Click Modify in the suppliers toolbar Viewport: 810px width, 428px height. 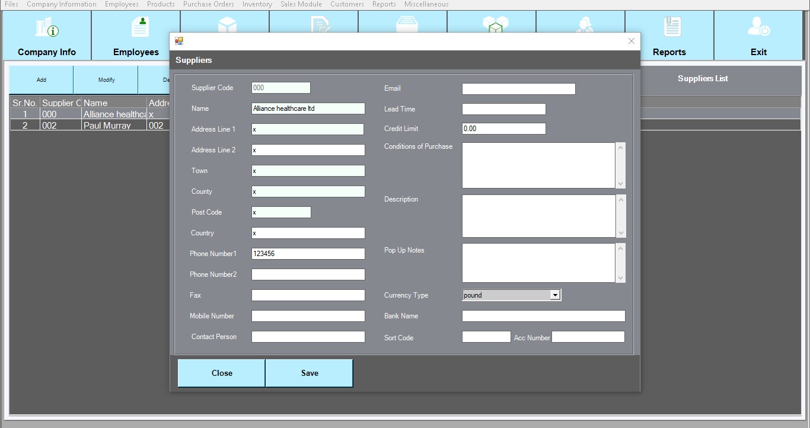(106, 80)
